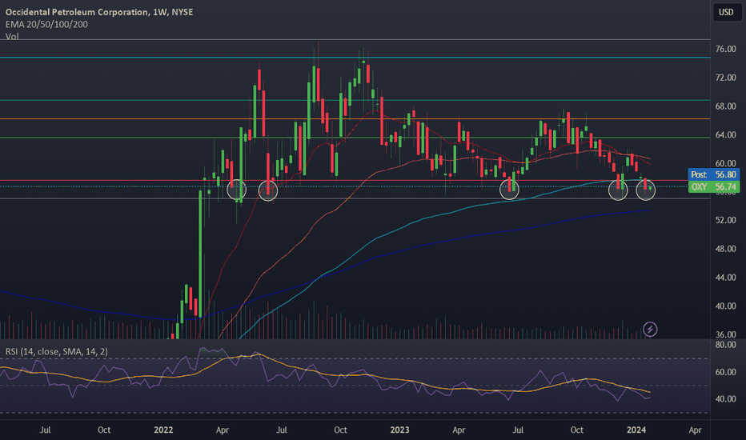Click the RSI (14, close, SMA, 14, 2) label
Screen dimensions: 746x440
[57, 351]
